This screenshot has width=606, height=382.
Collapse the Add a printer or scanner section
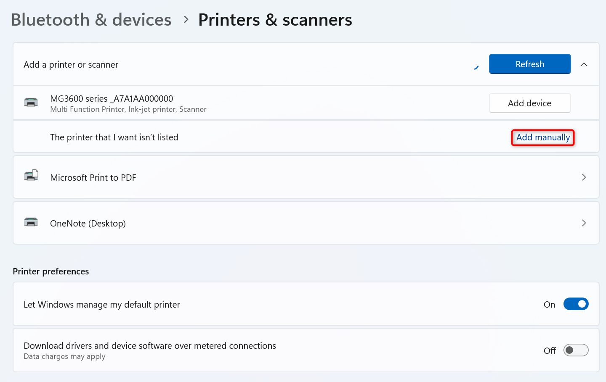[584, 64]
